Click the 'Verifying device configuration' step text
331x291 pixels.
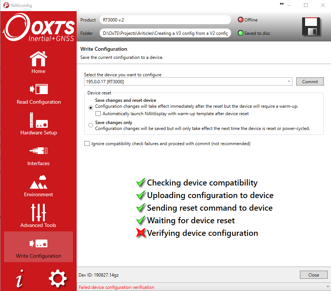pyautogui.click(x=203, y=233)
